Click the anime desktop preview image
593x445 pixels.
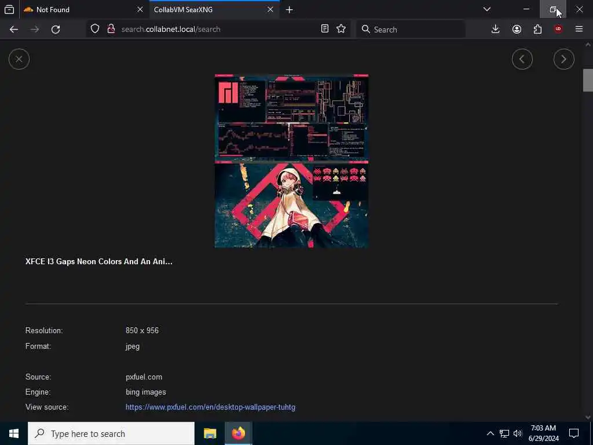292,161
